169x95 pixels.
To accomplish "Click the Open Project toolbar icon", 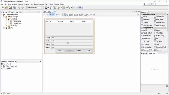I will [10, 8].
